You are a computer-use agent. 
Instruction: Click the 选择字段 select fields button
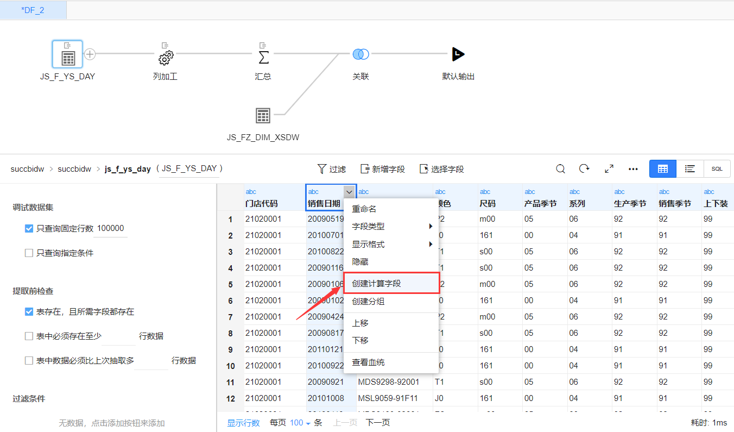pyautogui.click(x=441, y=169)
